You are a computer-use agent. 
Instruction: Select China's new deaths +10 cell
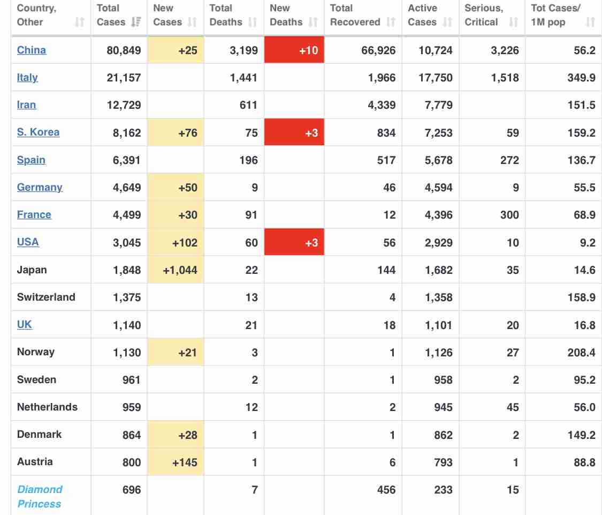[294, 50]
